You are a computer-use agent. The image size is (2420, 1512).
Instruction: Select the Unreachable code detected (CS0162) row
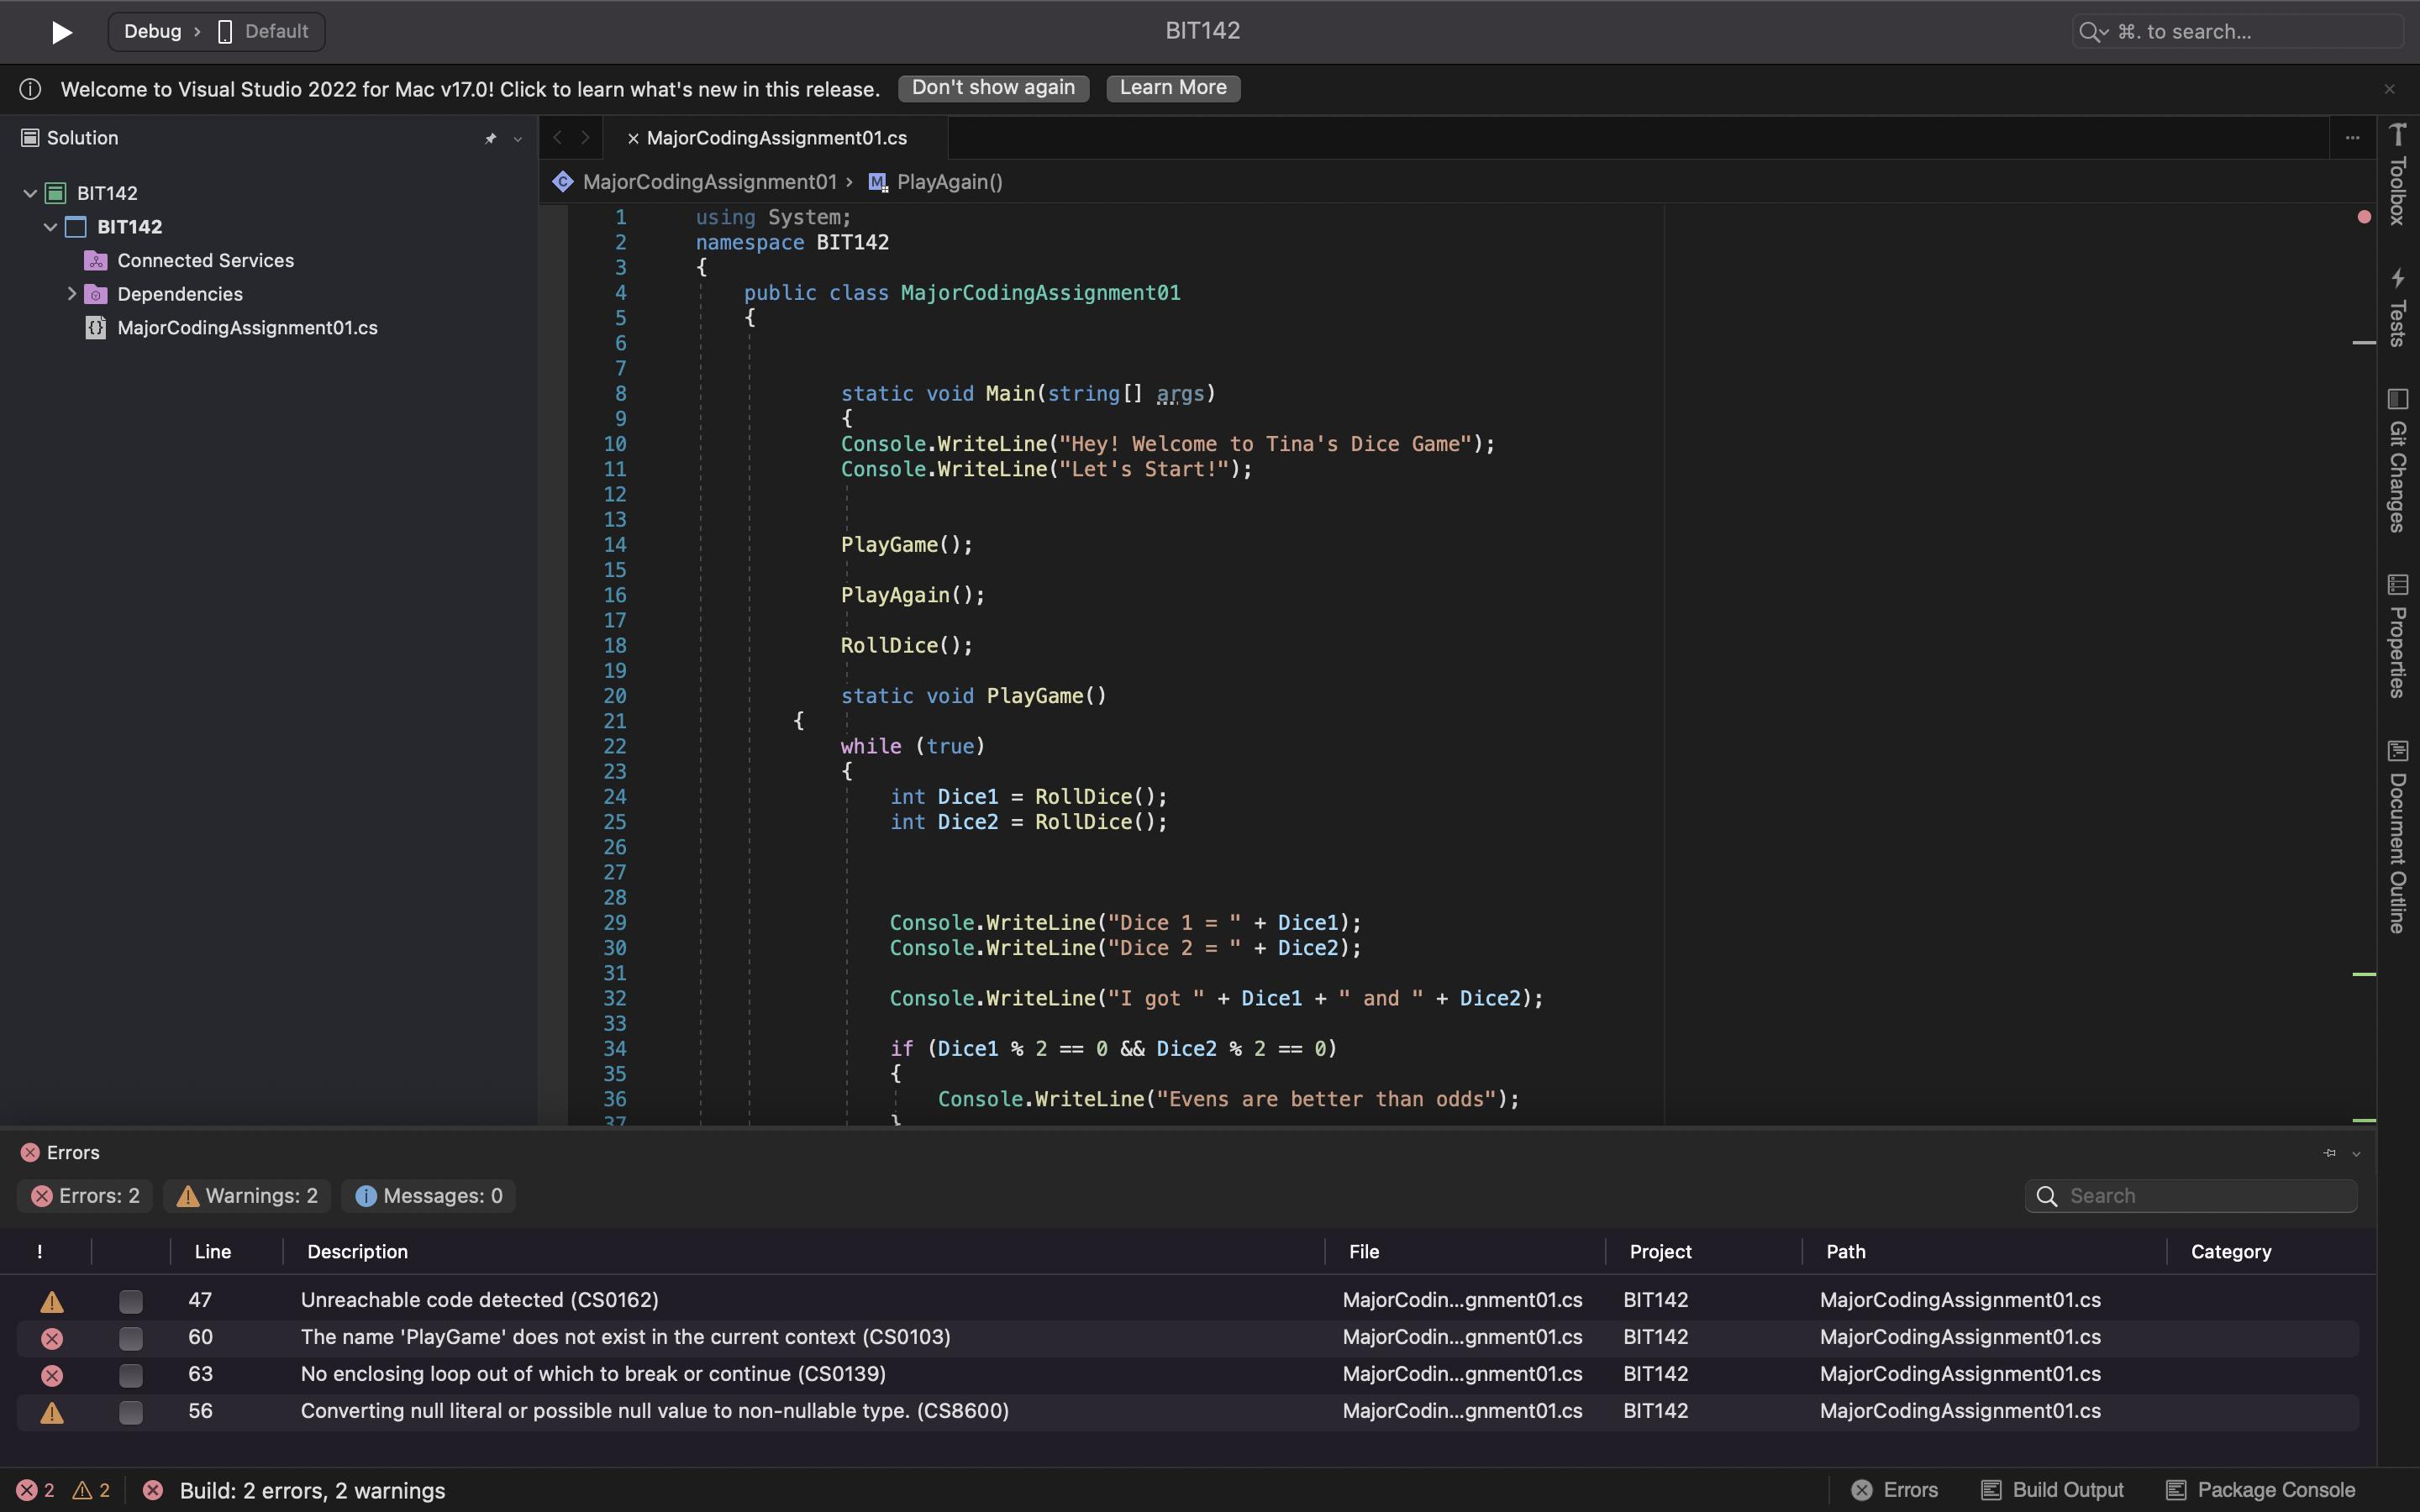coord(1188,1300)
